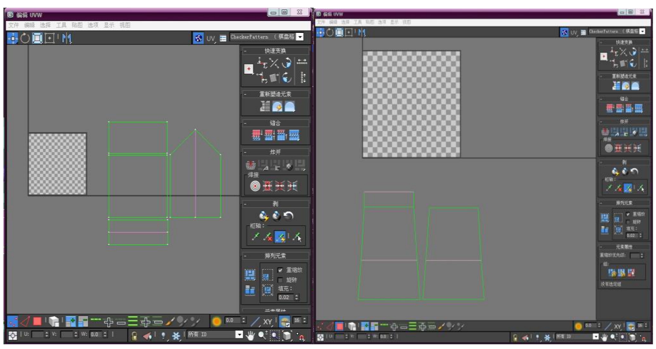The image size is (656, 349).
Task: Toggle Auto Pin Moved Vertices in left window
Action: (x=280, y=237)
